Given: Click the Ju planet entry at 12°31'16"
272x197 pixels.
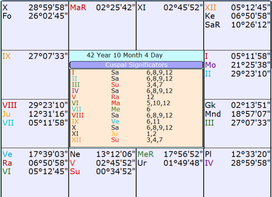Looking at the screenshot, I should click(x=35, y=114).
